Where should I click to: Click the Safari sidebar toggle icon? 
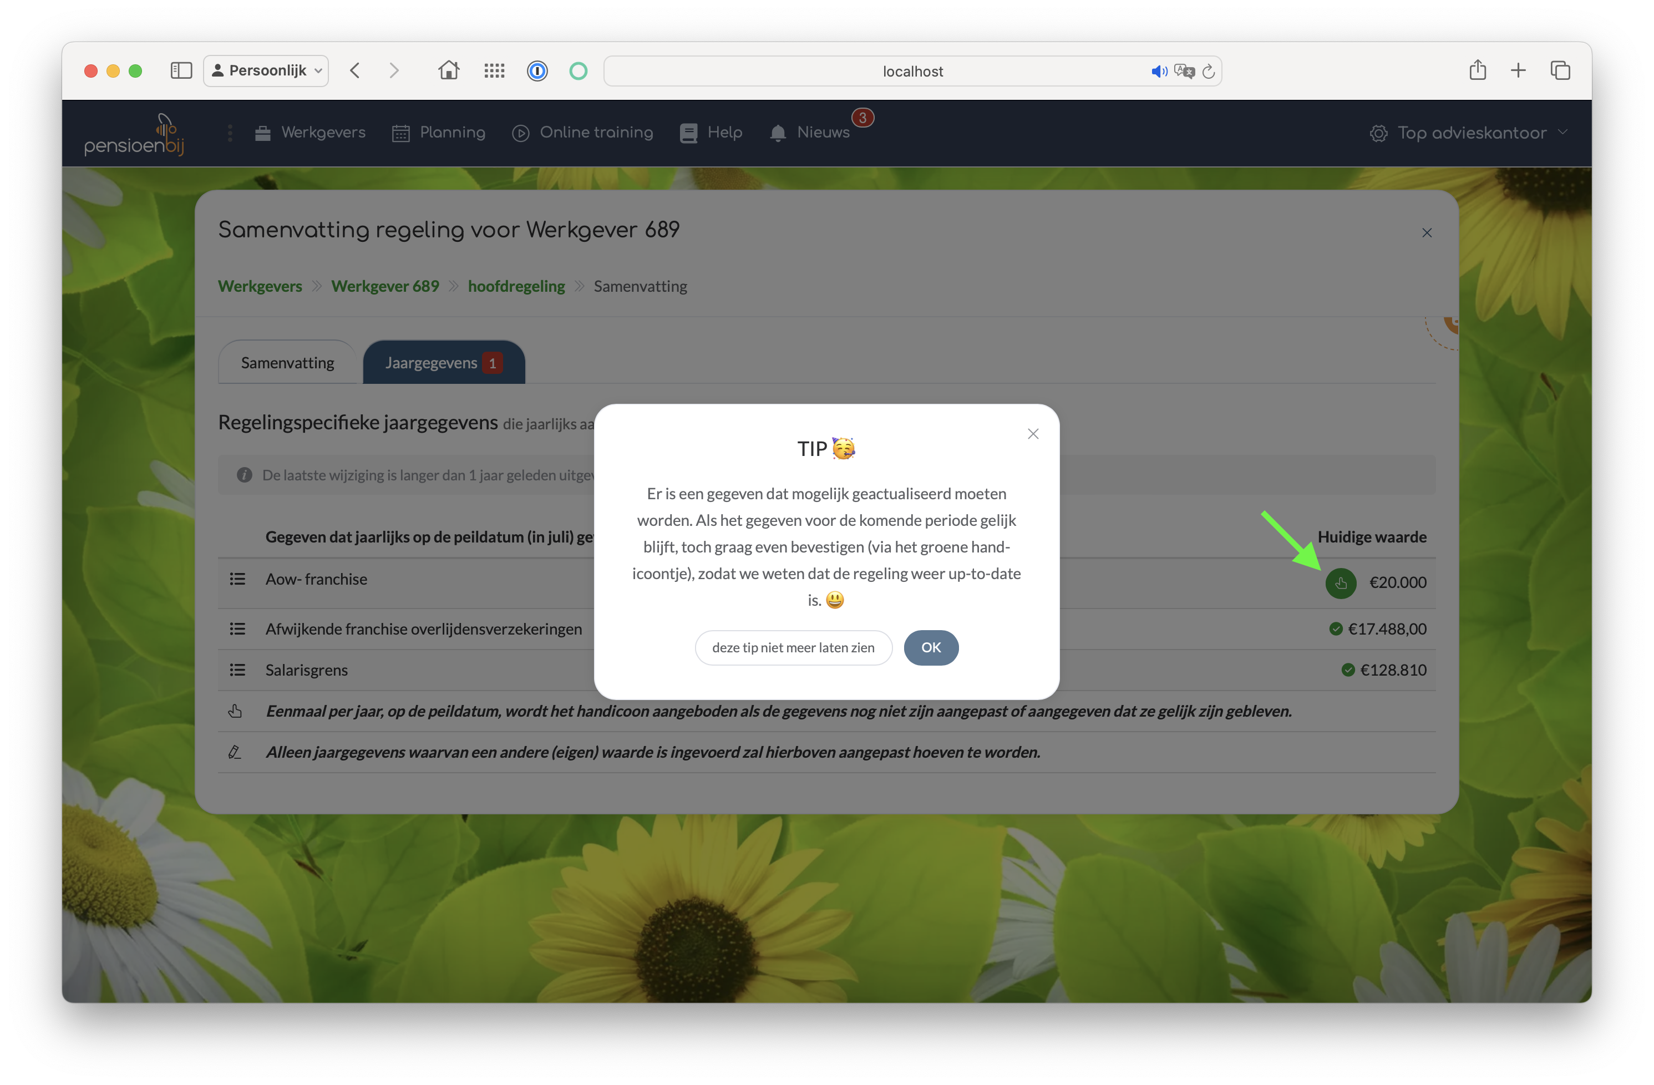tap(181, 70)
